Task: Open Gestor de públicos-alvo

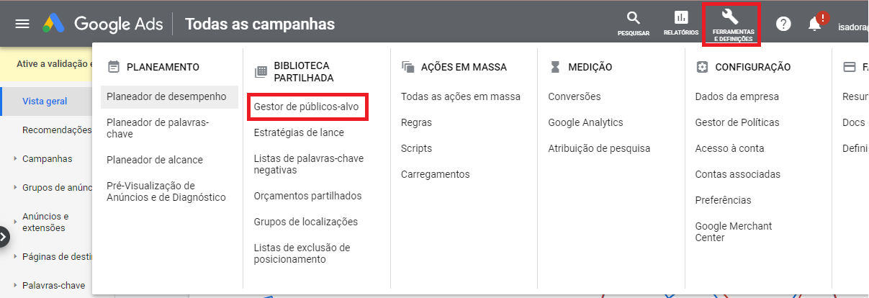Action: tap(306, 107)
